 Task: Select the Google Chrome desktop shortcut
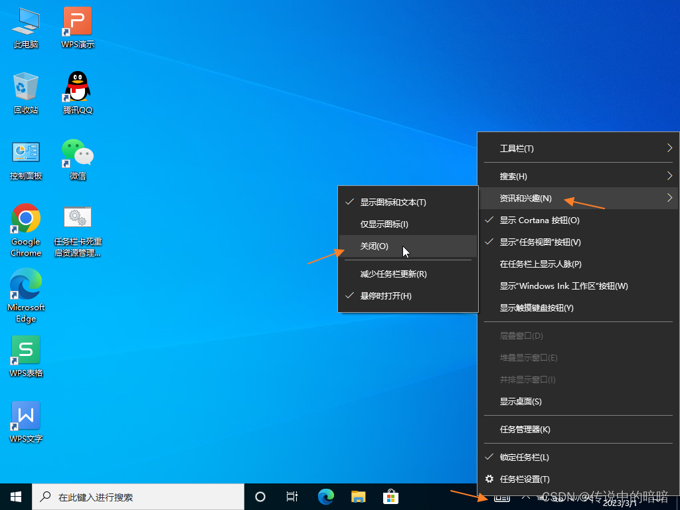pyautogui.click(x=26, y=228)
